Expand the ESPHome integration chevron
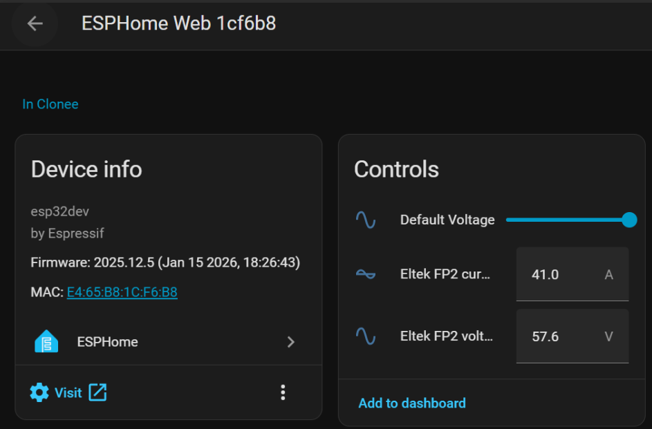652x429 pixels. coord(291,342)
